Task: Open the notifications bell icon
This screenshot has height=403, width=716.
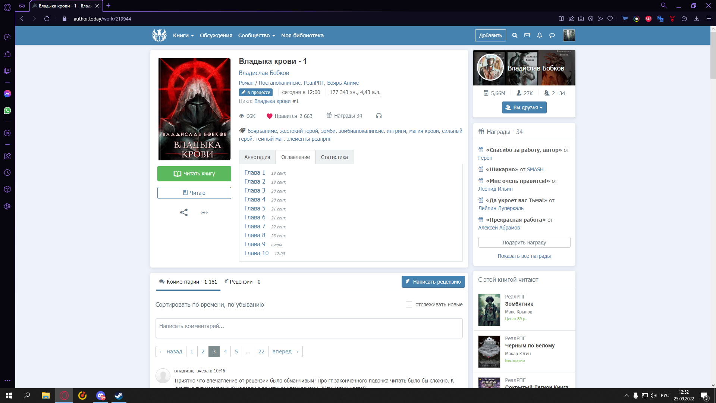Action: point(539,35)
